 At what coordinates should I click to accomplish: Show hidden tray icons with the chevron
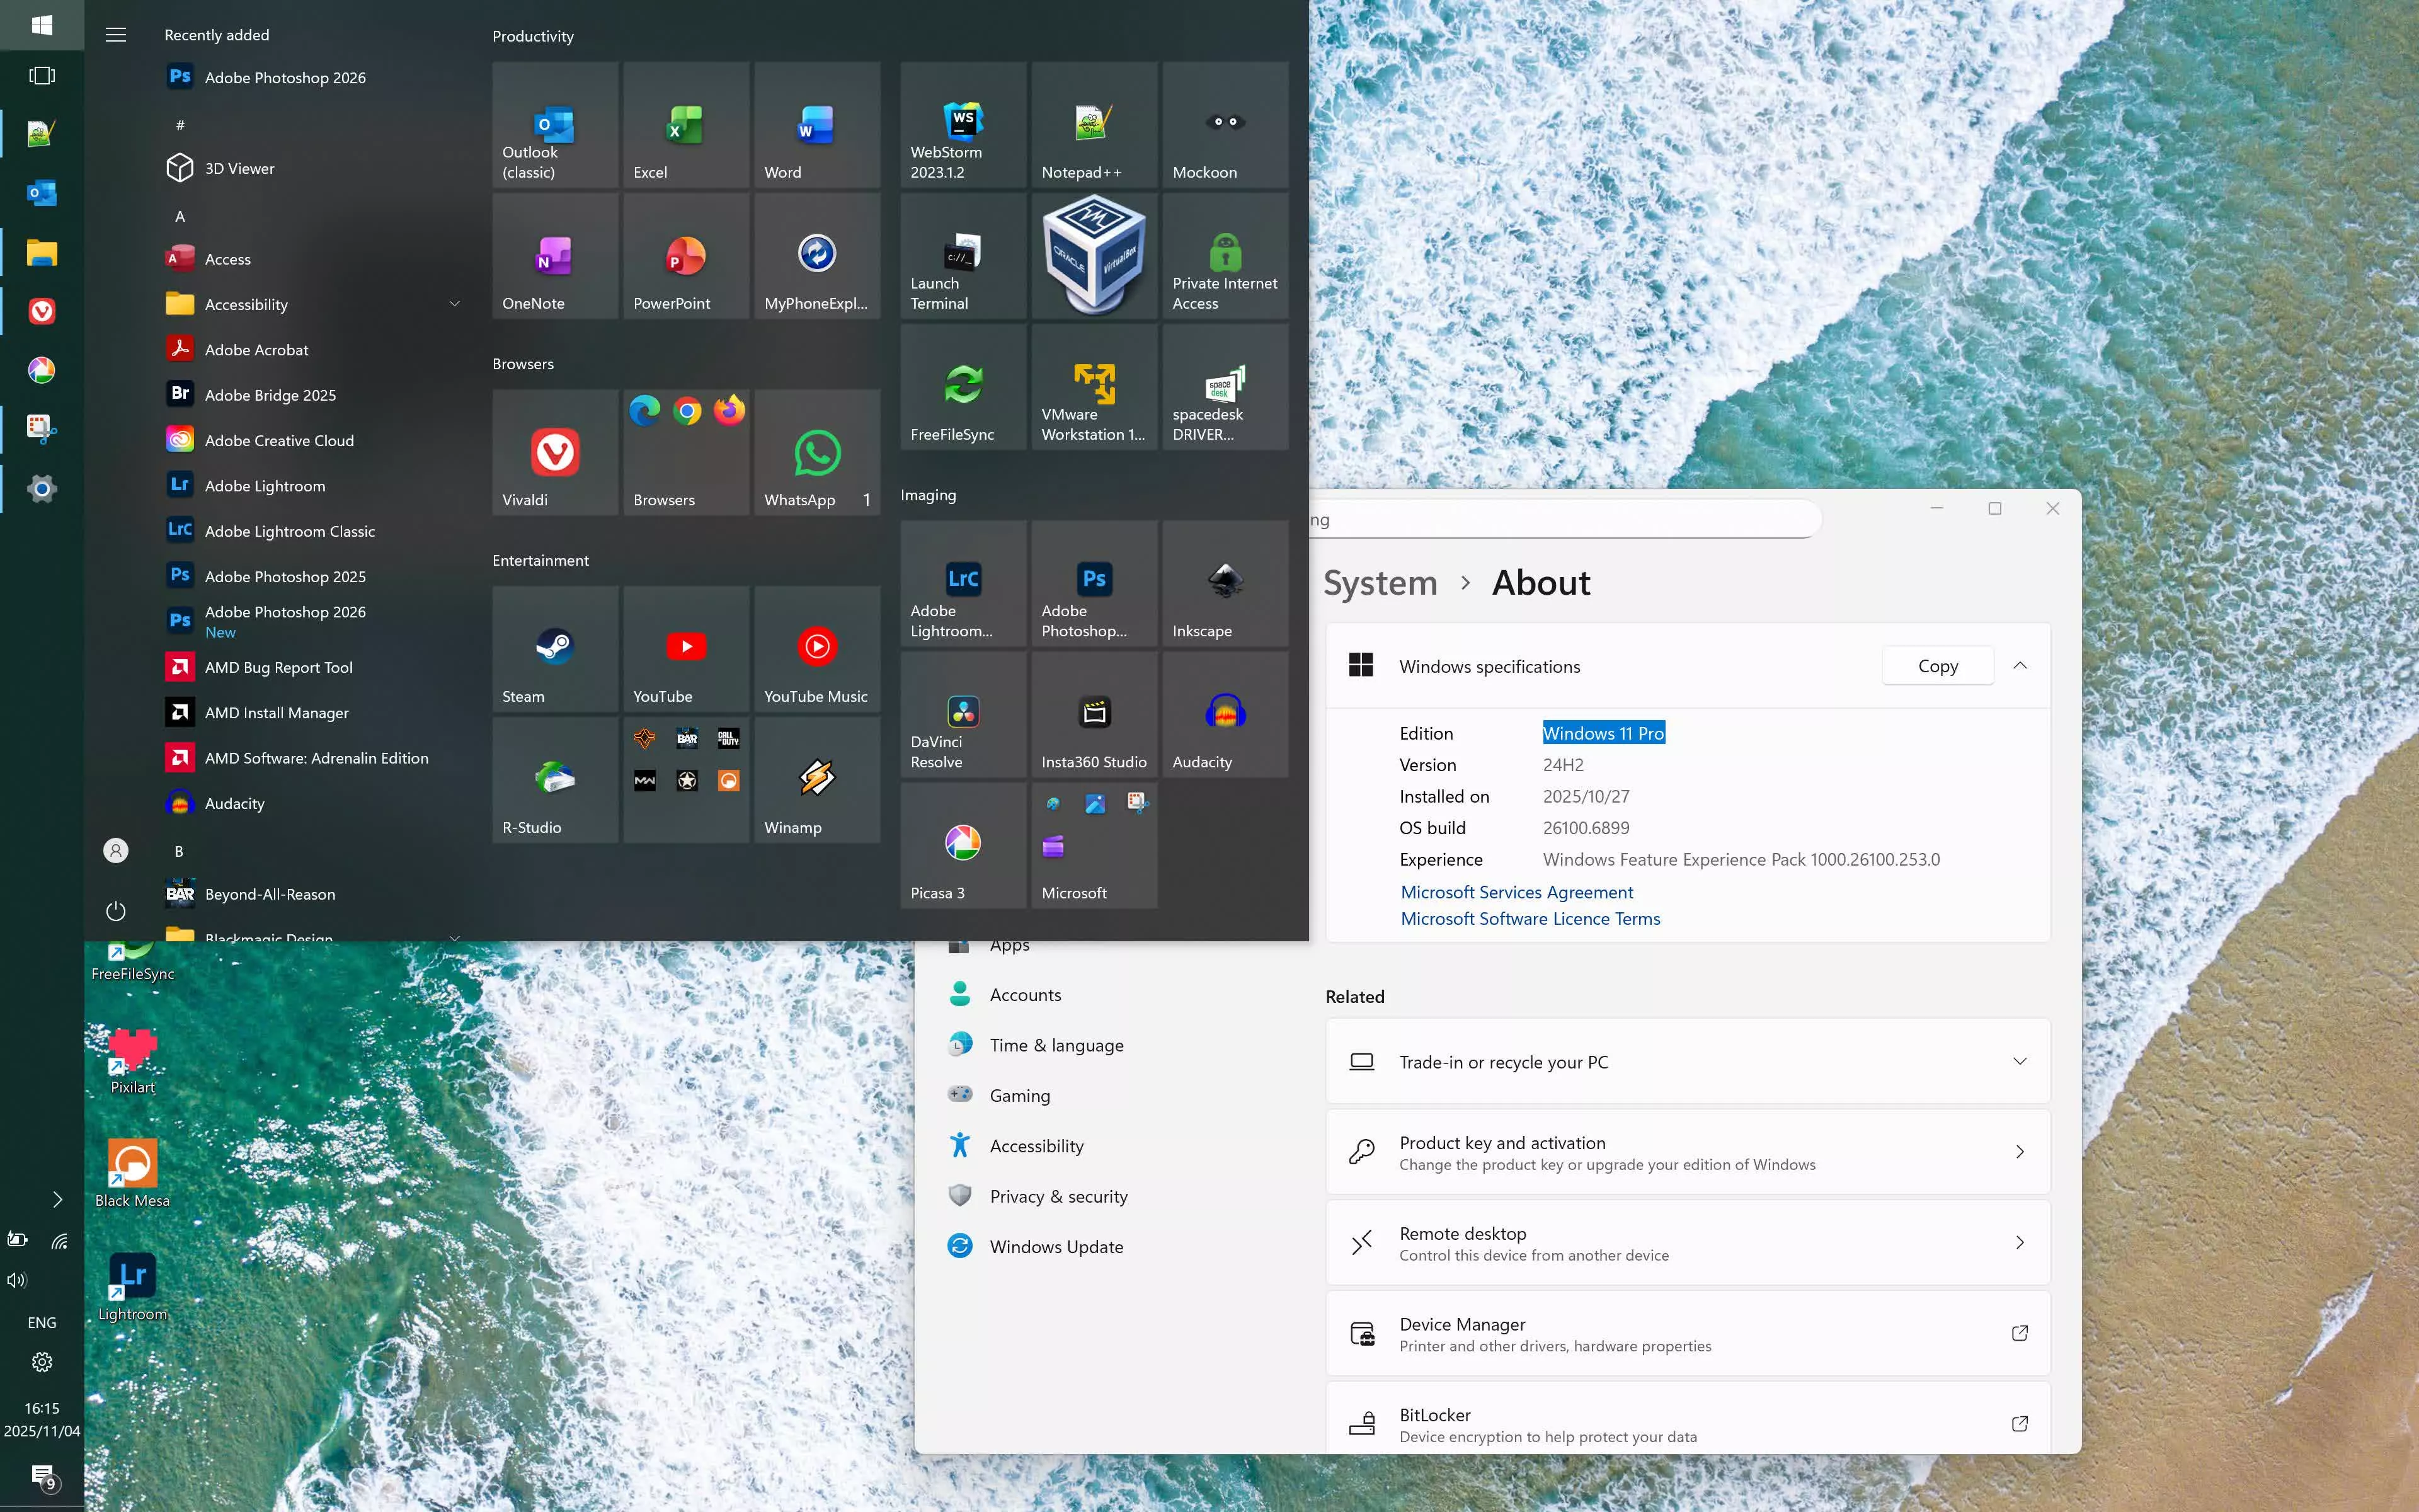click(57, 1199)
